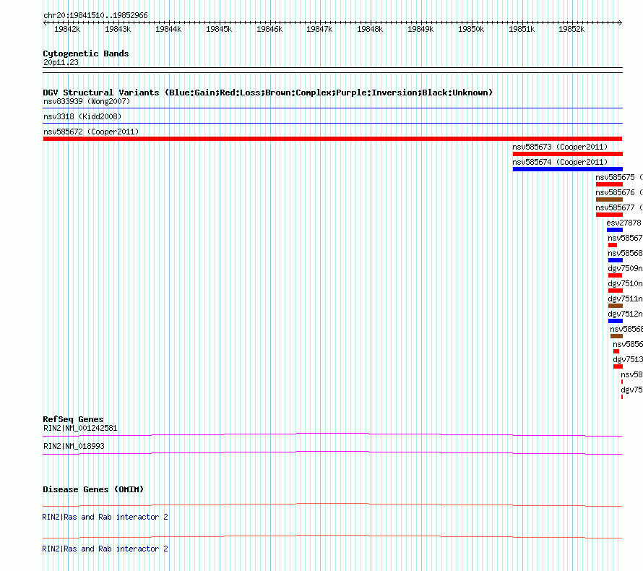This screenshot has width=643, height=571.
Task: Select the red bar under nsv585677
Action: click(609, 215)
